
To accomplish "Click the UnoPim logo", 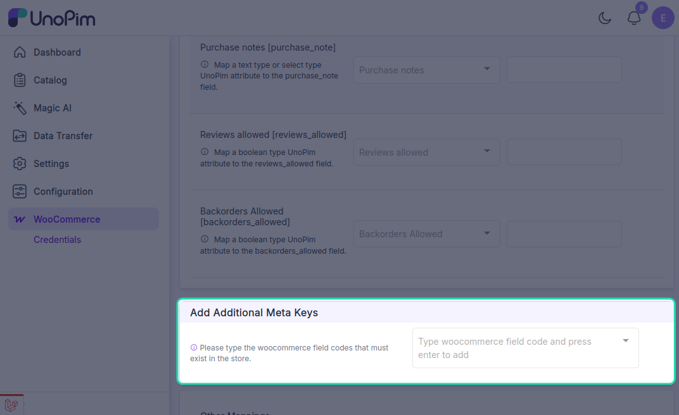I will click(x=51, y=18).
